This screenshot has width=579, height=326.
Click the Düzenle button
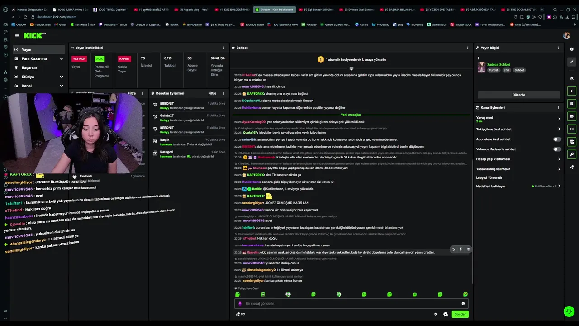tap(518, 95)
